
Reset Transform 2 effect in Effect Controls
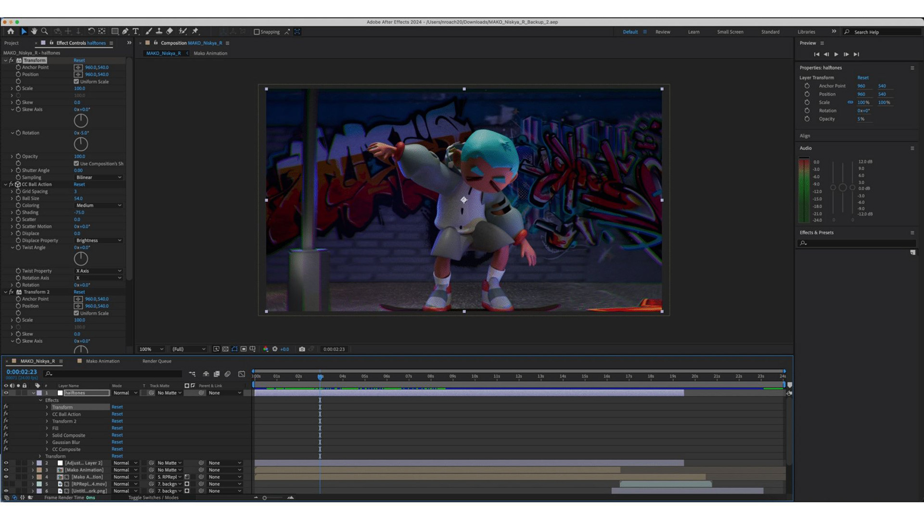[79, 292]
